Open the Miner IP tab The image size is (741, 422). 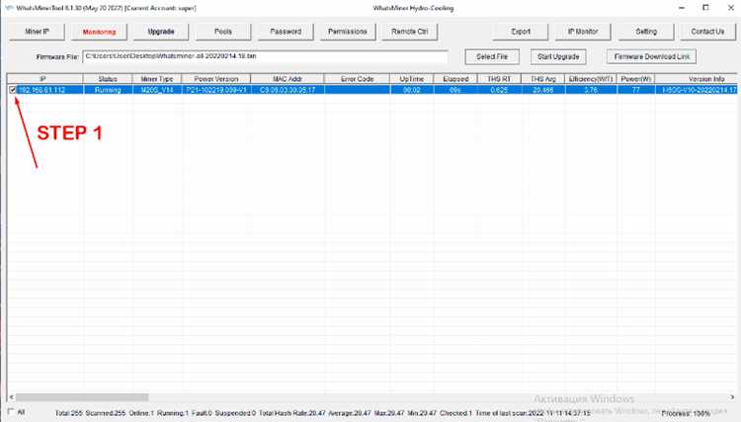(37, 32)
